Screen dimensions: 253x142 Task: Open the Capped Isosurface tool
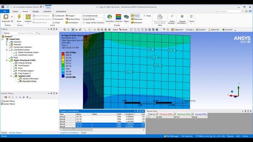(182, 19)
